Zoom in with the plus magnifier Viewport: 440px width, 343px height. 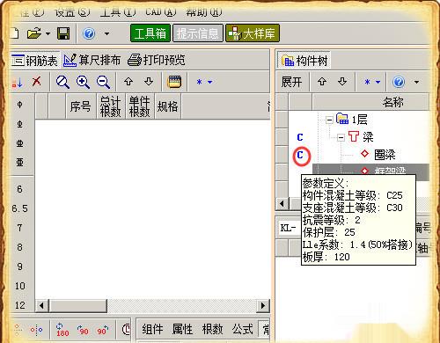(x=83, y=82)
